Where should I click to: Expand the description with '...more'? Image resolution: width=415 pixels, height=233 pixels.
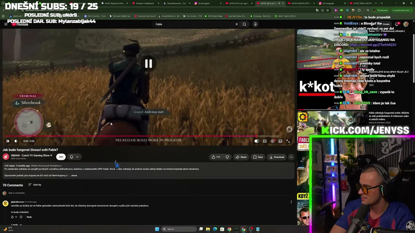(73, 176)
